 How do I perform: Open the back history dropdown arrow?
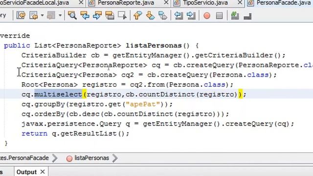point(42,15)
